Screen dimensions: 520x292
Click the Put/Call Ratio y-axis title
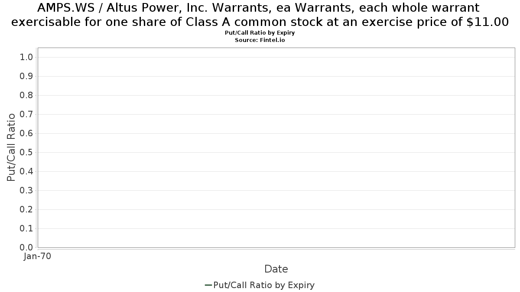tap(11, 147)
